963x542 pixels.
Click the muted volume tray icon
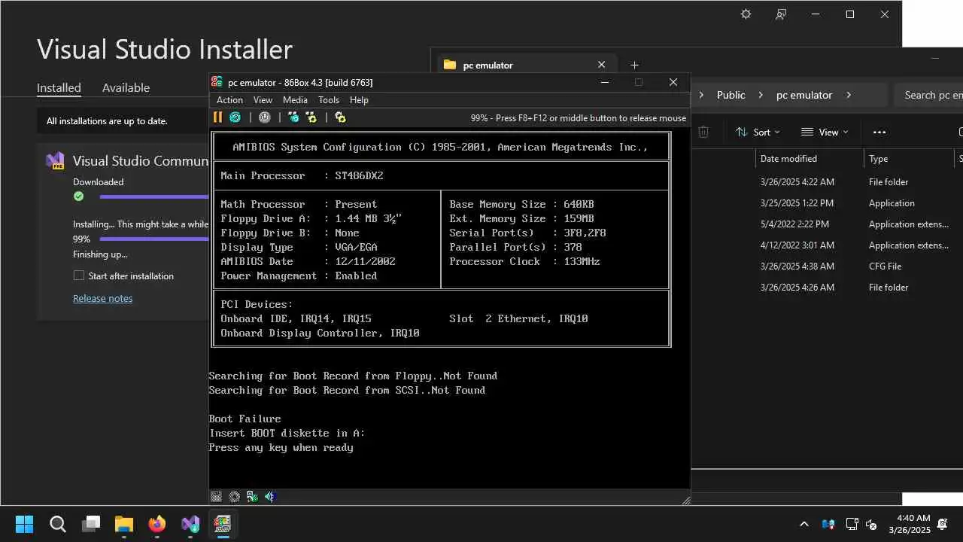pos(871,525)
